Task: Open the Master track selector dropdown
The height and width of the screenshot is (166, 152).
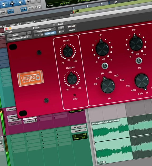Action: [16, 35]
